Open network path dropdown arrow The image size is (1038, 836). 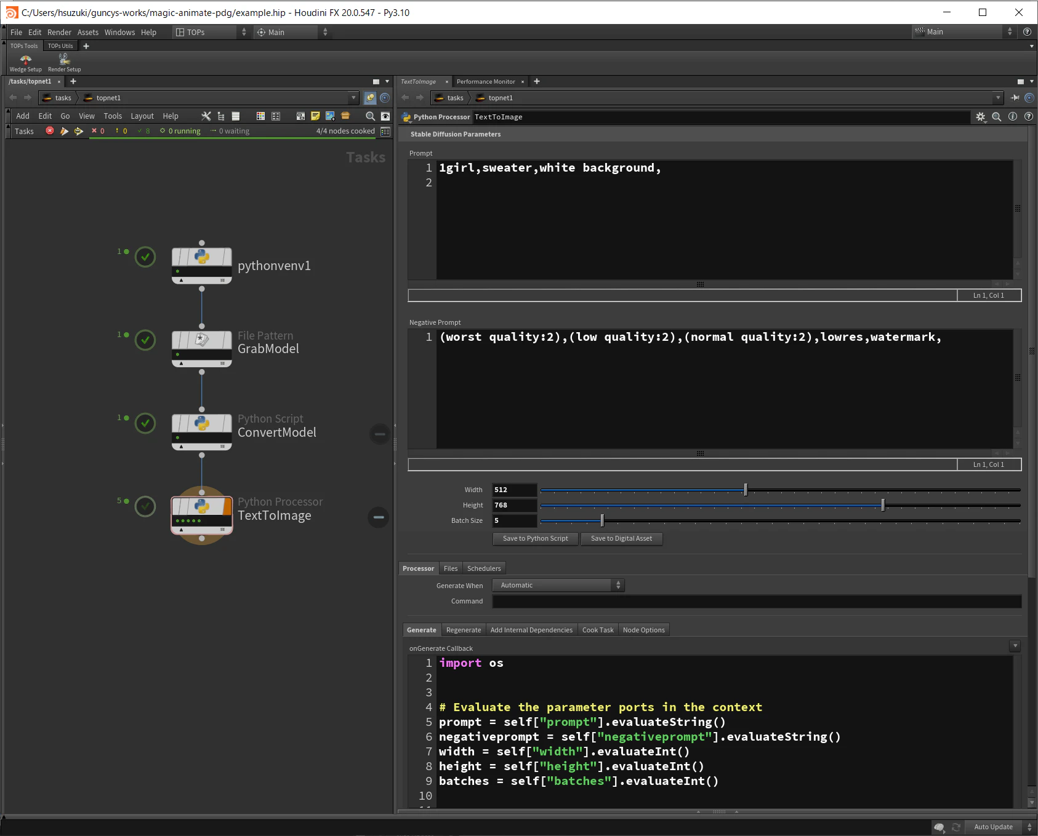(353, 98)
